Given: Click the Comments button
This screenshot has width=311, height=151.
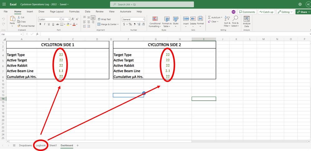Looking at the screenshot, I should [x=247, y=12].
